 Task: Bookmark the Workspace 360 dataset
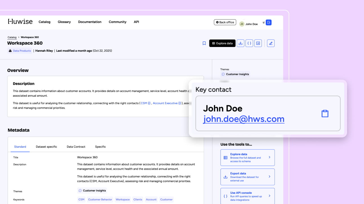coord(204,43)
